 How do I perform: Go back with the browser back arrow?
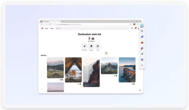(x=42, y=24)
